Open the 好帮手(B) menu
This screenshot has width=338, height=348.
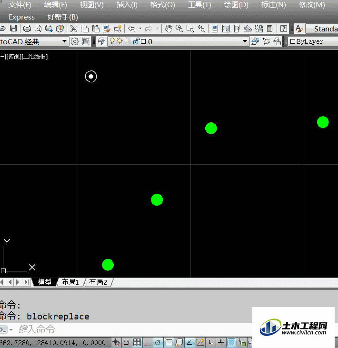(x=62, y=17)
